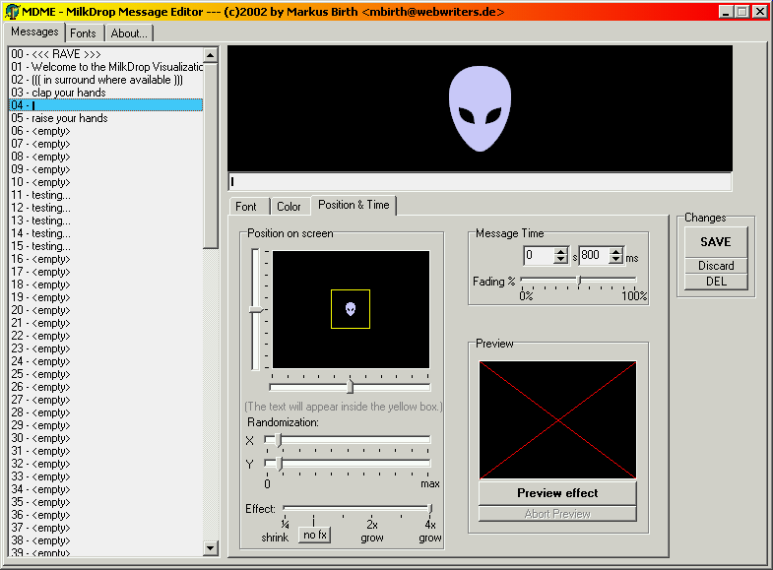
Task: Click the Fading percentage slider
Action: (579, 282)
